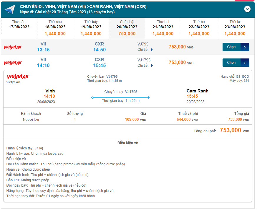
Task: Select the Chủ nhật 20/08/2023 date tab
Action: click(x=127, y=28)
